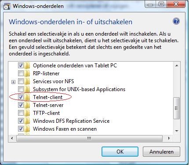Expand the Services voor NFS tree node
This screenshot has width=189, height=165.
coord(13,82)
